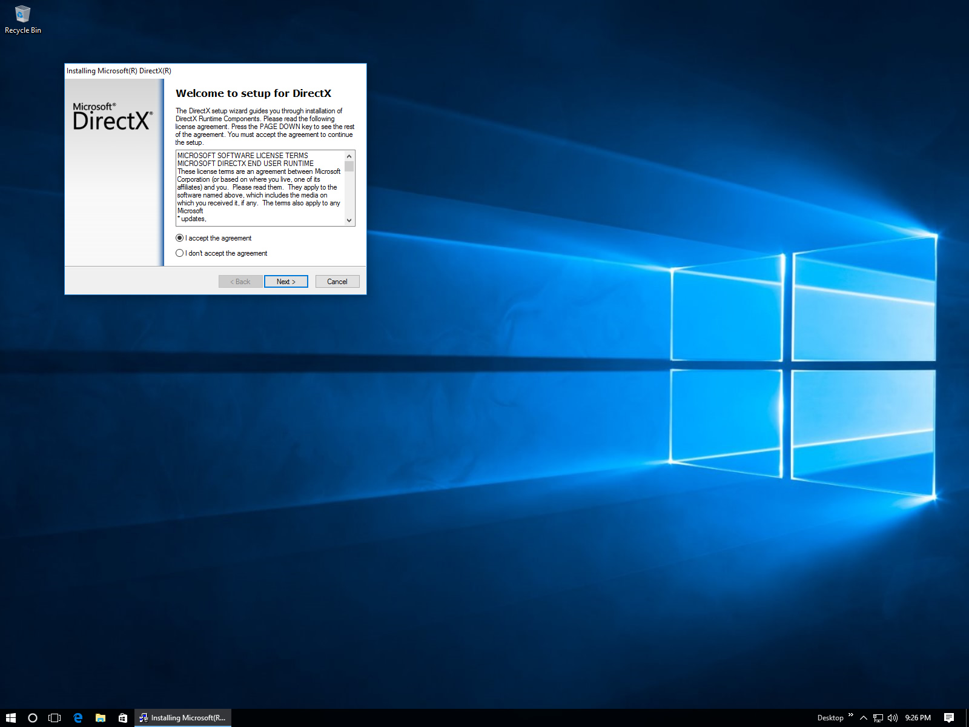Click the Next button
This screenshot has height=727, width=969.
tap(286, 282)
